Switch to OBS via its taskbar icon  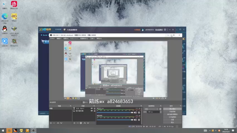click(33, 131)
